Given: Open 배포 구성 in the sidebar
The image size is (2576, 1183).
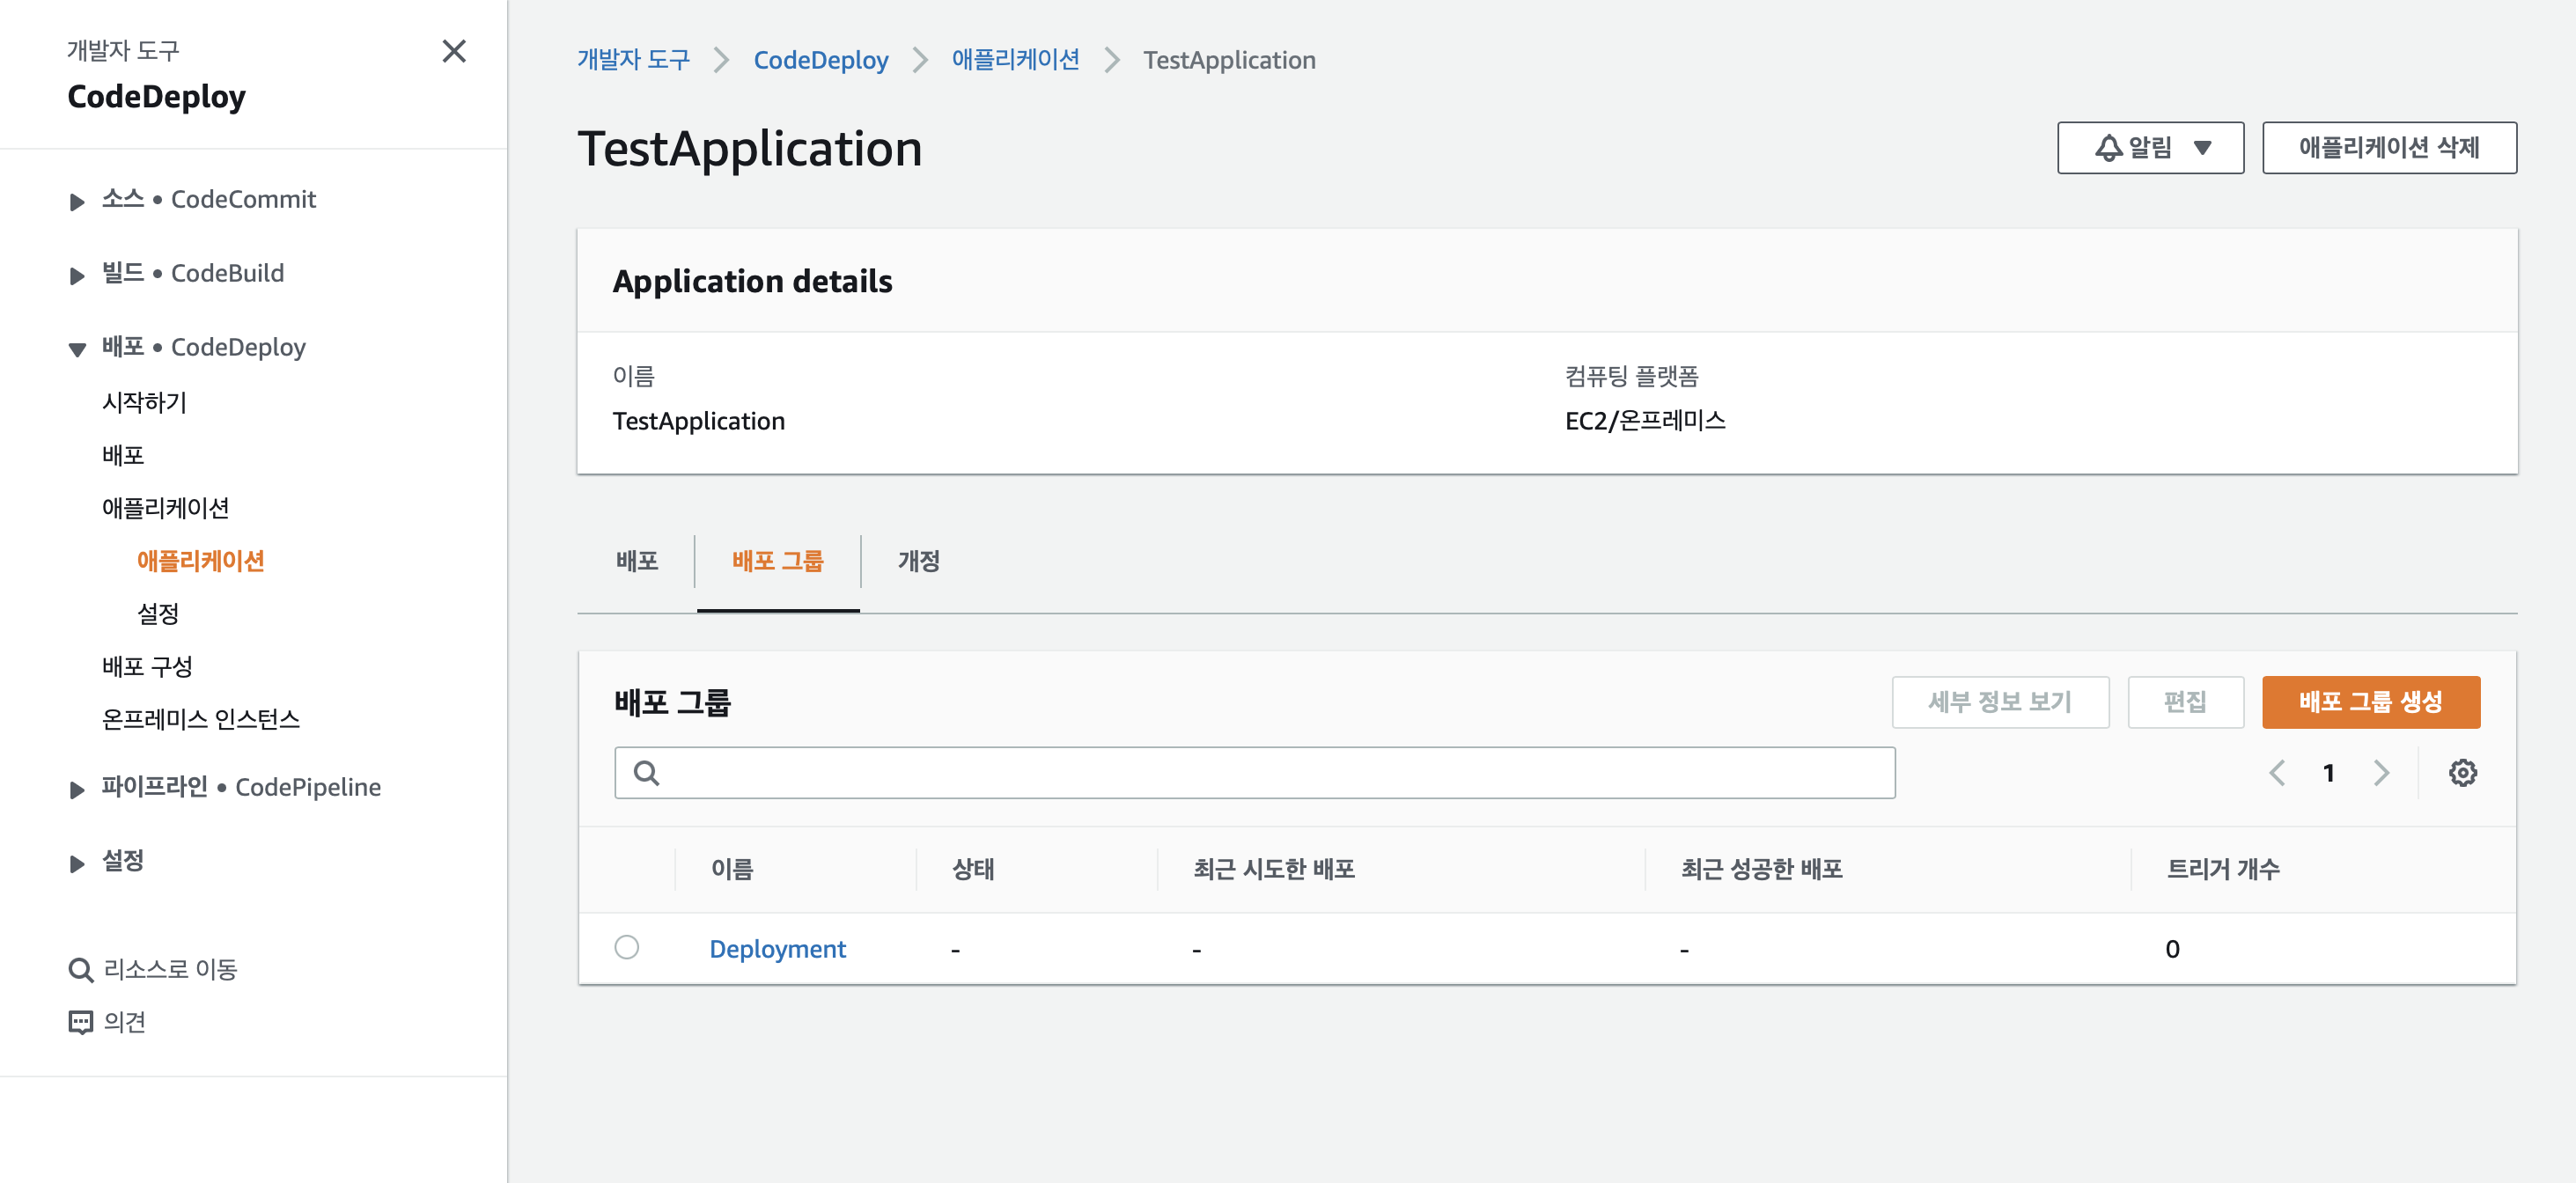Looking at the screenshot, I should tap(147, 666).
